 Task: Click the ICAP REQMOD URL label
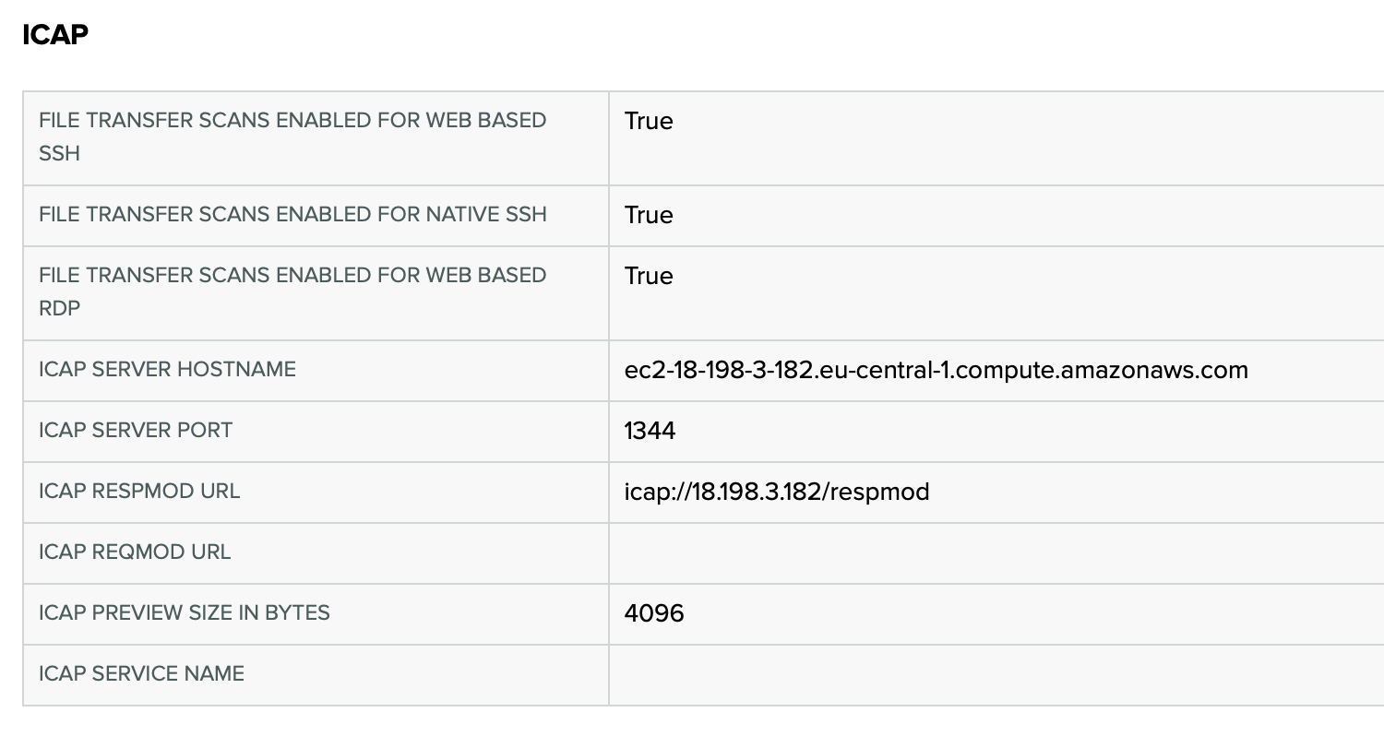tap(135, 552)
